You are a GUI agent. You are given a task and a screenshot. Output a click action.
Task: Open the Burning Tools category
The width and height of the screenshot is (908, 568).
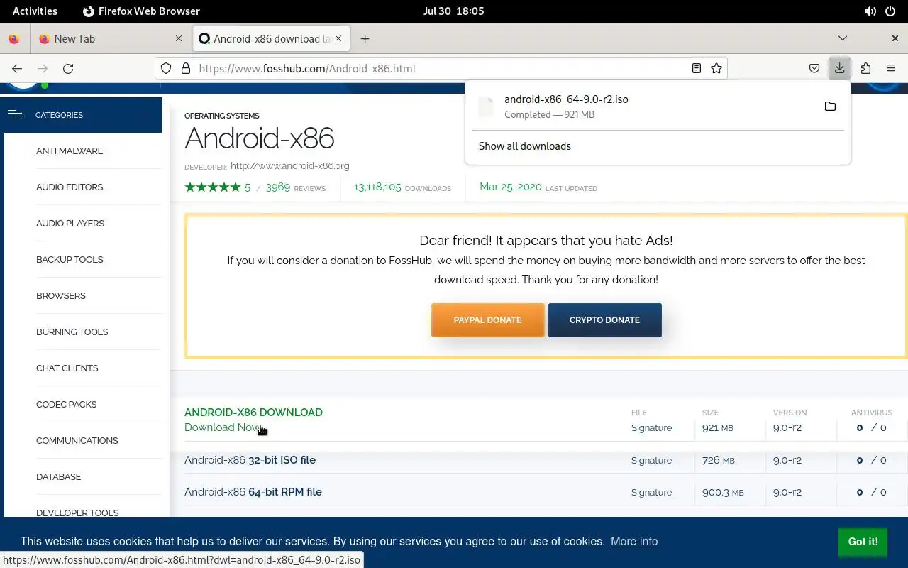coord(72,332)
